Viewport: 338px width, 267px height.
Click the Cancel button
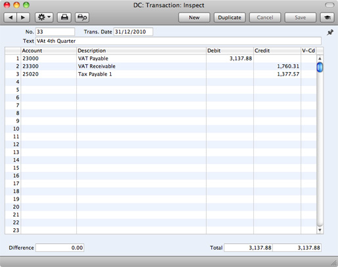pos(265,18)
